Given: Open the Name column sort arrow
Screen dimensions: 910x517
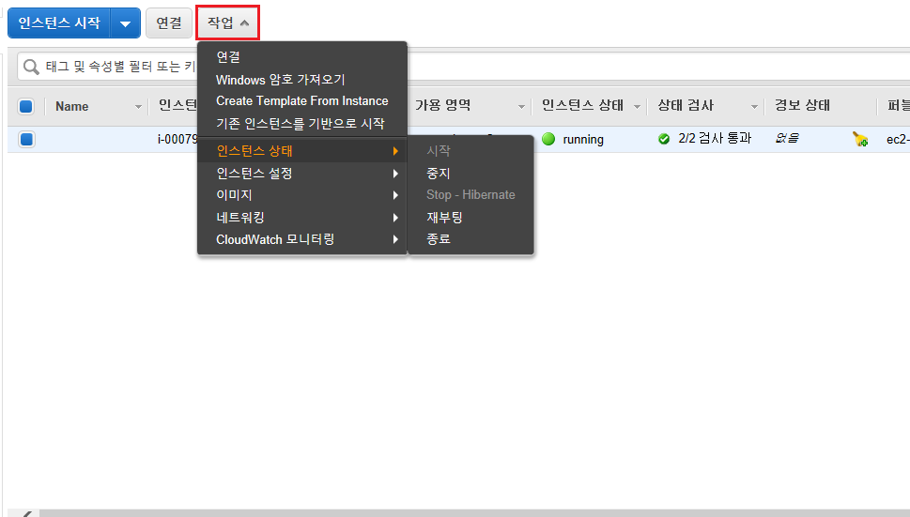Looking at the screenshot, I should pyautogui.click(x=138, y=107).
